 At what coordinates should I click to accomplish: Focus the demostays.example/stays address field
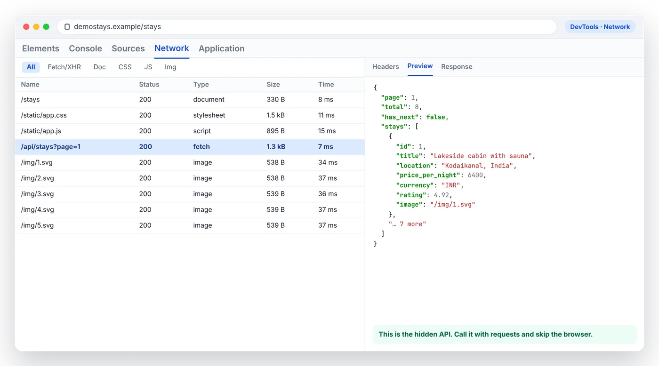pos(307,27)
